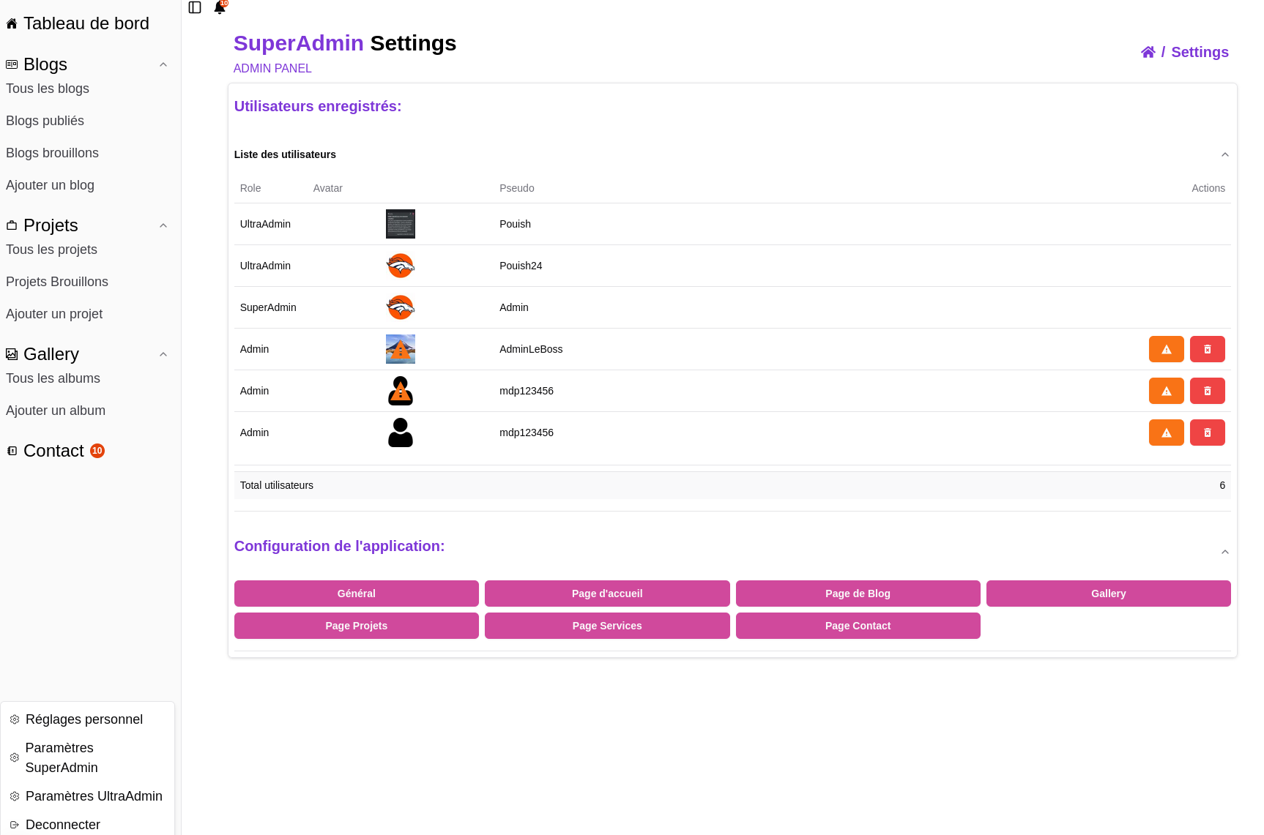The width and height of the screenshot is (1264, 835).
Task: Click orange warning button for AdminLeBoss
Action: (1166, 349)
